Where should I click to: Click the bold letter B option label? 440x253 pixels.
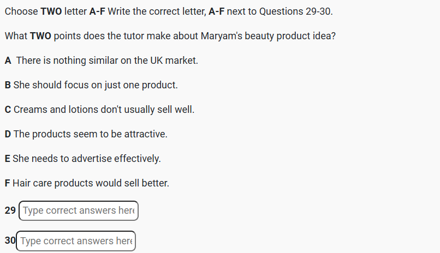click(8, 85)
